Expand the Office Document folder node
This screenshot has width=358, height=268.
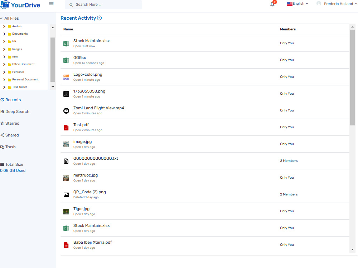coord(4,64)
